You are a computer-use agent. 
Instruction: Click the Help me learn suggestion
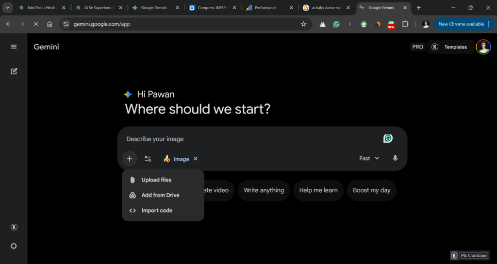tap(318, 190)
